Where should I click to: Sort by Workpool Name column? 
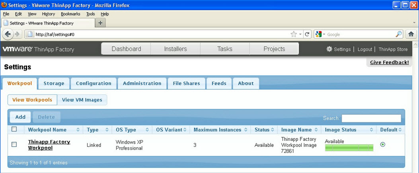(54, 130)
